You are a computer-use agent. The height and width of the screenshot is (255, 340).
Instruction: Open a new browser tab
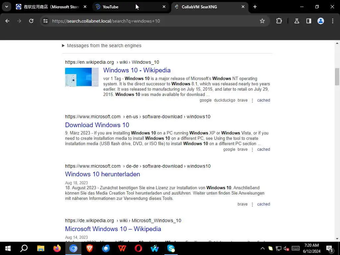click(x=255, y=7)
